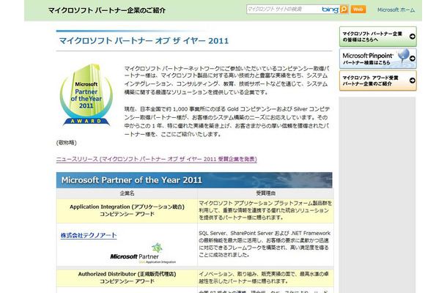Click the (敬称略) note text
Viewport: 447px width, 293px height.
tap(67, 143)
